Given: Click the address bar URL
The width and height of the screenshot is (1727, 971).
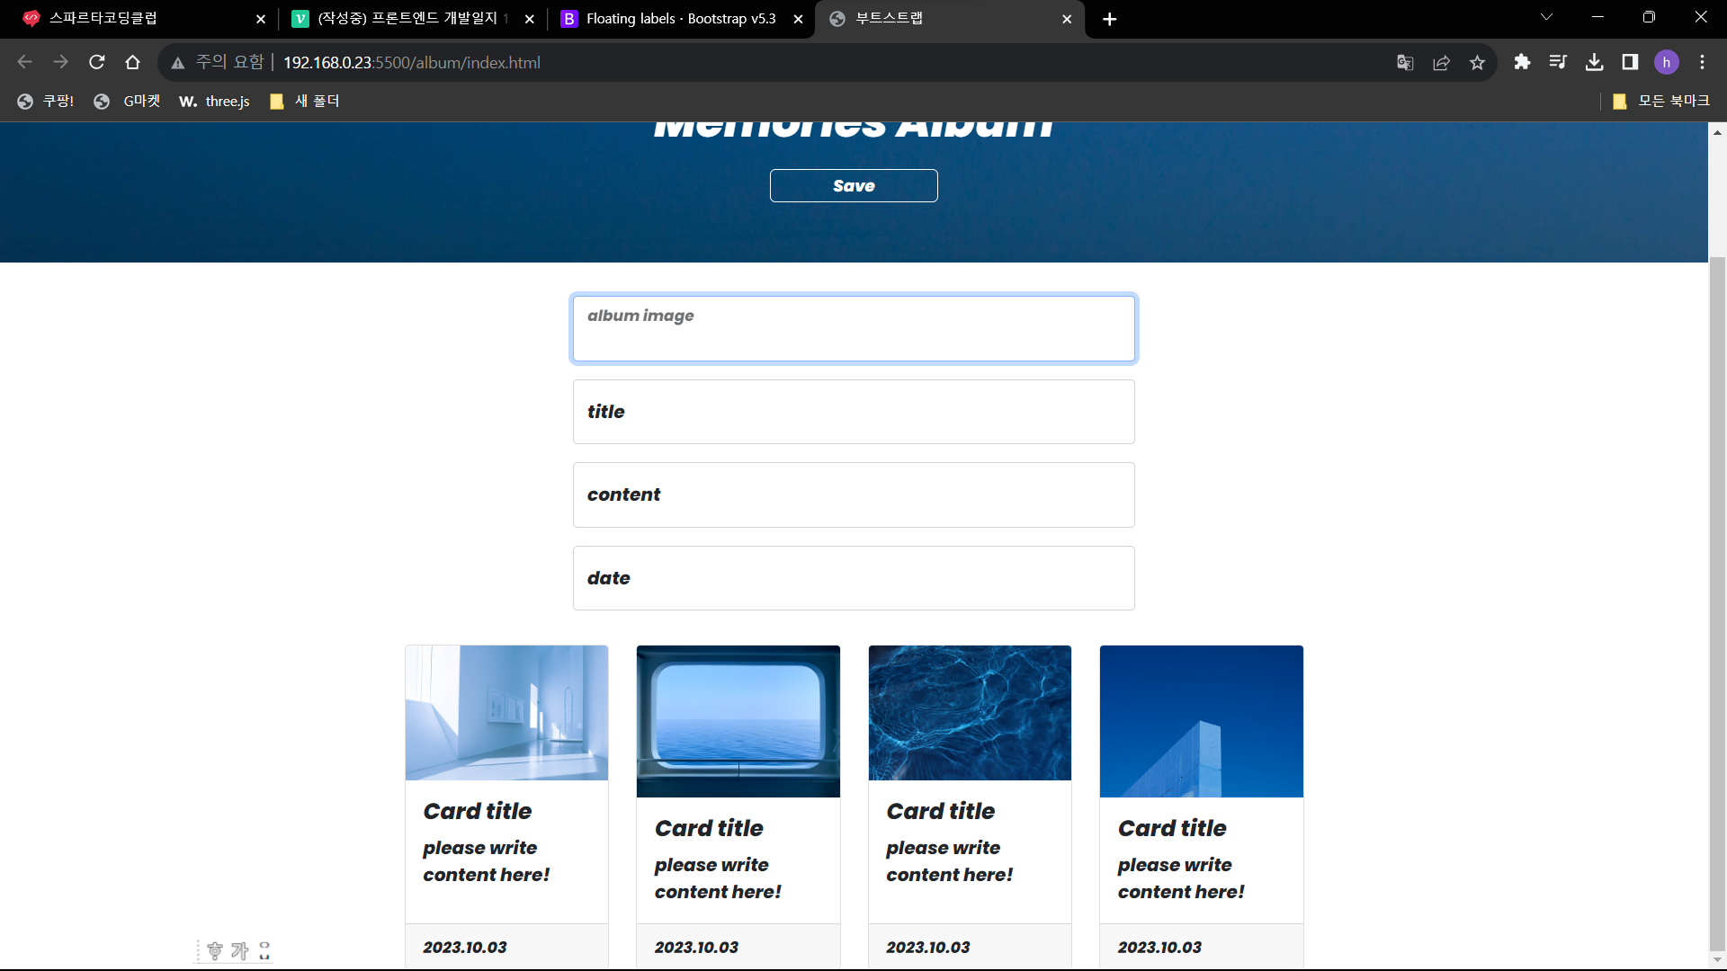Looking at the screenshot, I should tap(412, 62).
